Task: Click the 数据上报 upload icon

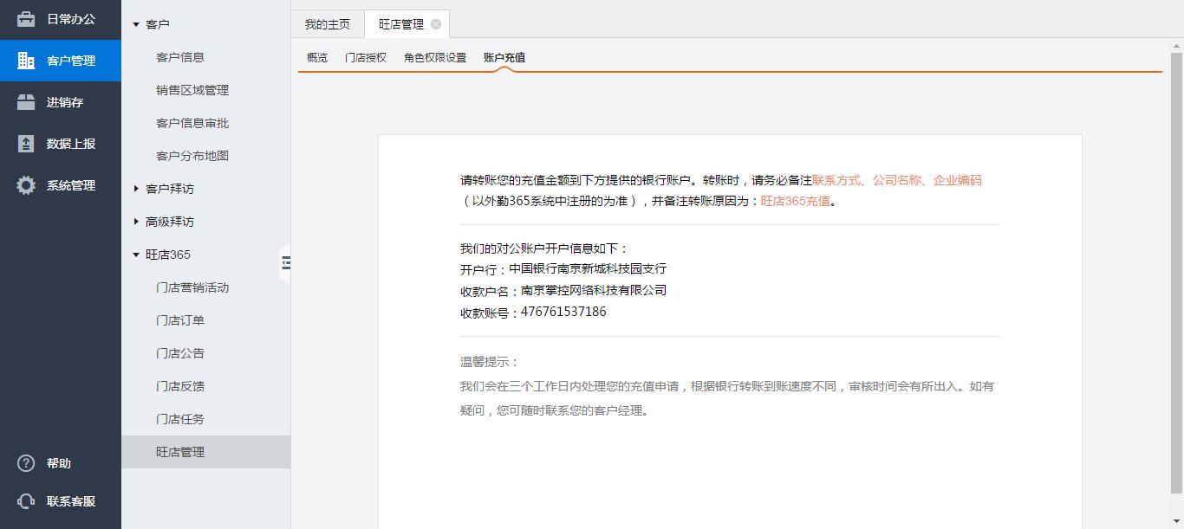Action: click(26, 144)
